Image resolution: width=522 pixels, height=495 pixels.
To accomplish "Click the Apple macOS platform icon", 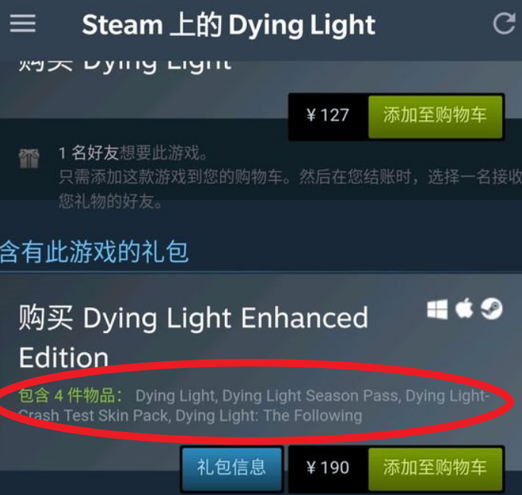I will (x=464, y=308).
